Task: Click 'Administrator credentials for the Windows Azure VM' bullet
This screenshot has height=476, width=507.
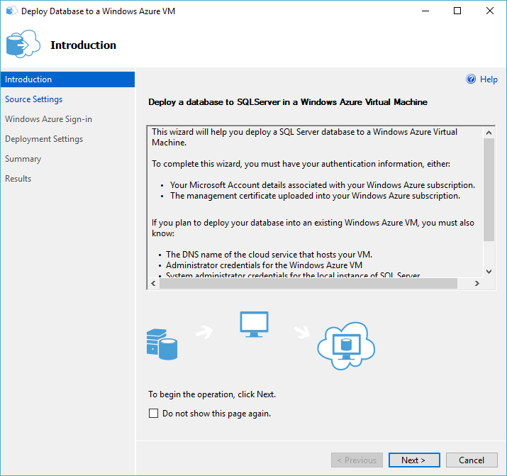Action: 264,265
